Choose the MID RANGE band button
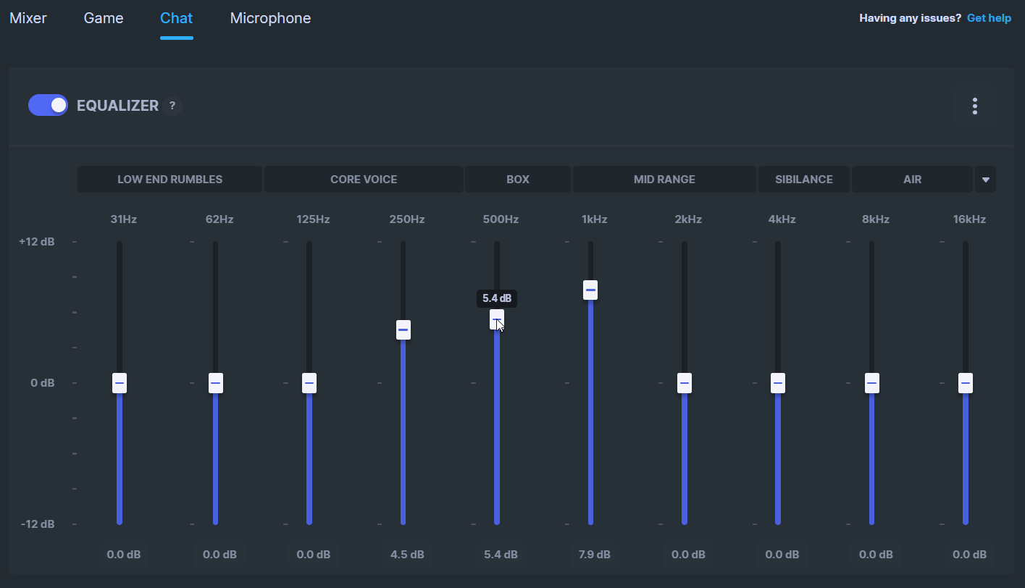Screen dimensions: 1025x588 [664, 180]
